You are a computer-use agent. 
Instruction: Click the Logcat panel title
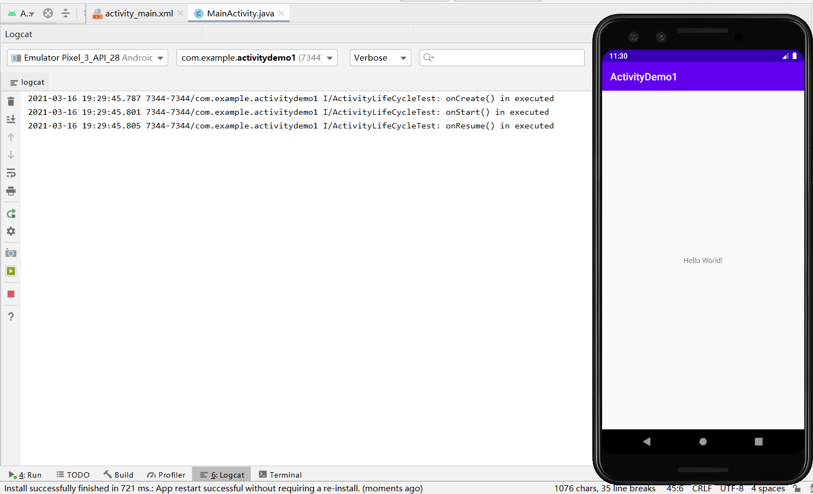coord(19,34)
